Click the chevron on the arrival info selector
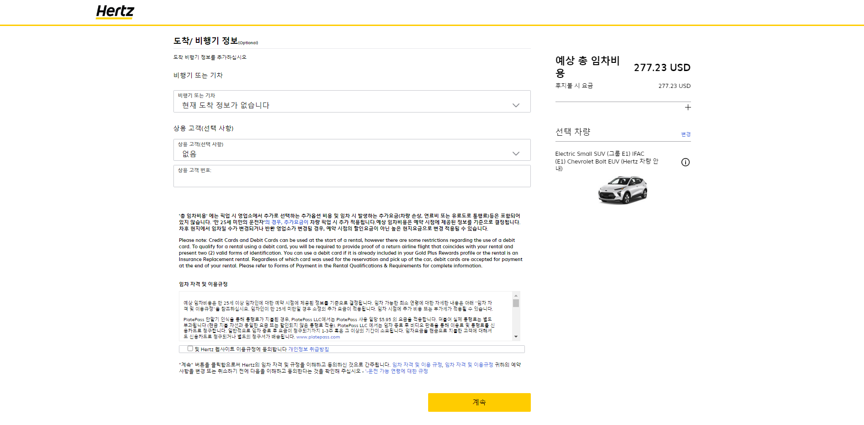The width and height of the screenshot is (864, 425). pos(516,105)
